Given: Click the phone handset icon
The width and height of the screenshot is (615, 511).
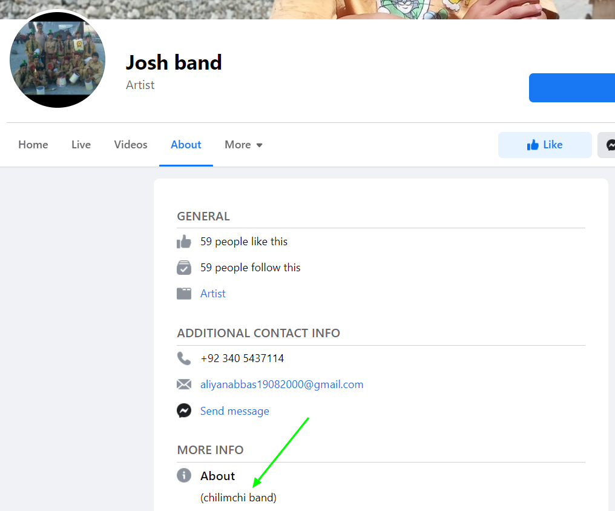Looking at the screenshot, I should [184, 358].
